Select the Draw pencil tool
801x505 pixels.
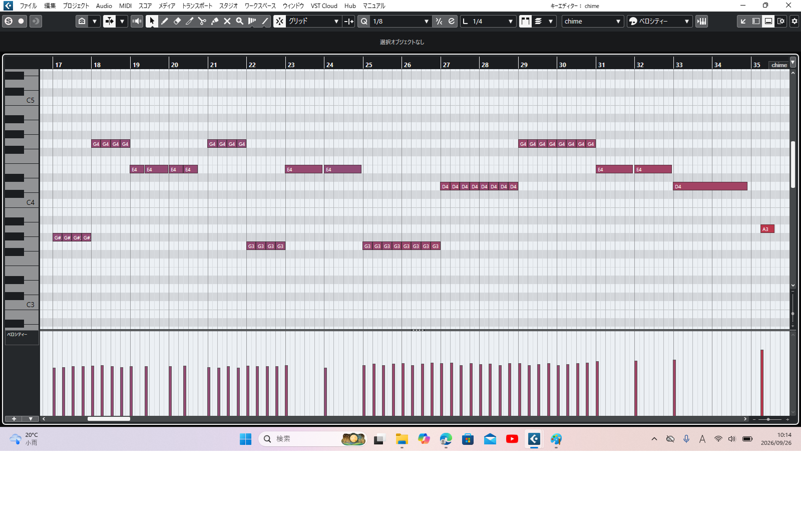(x=164, y=21)
